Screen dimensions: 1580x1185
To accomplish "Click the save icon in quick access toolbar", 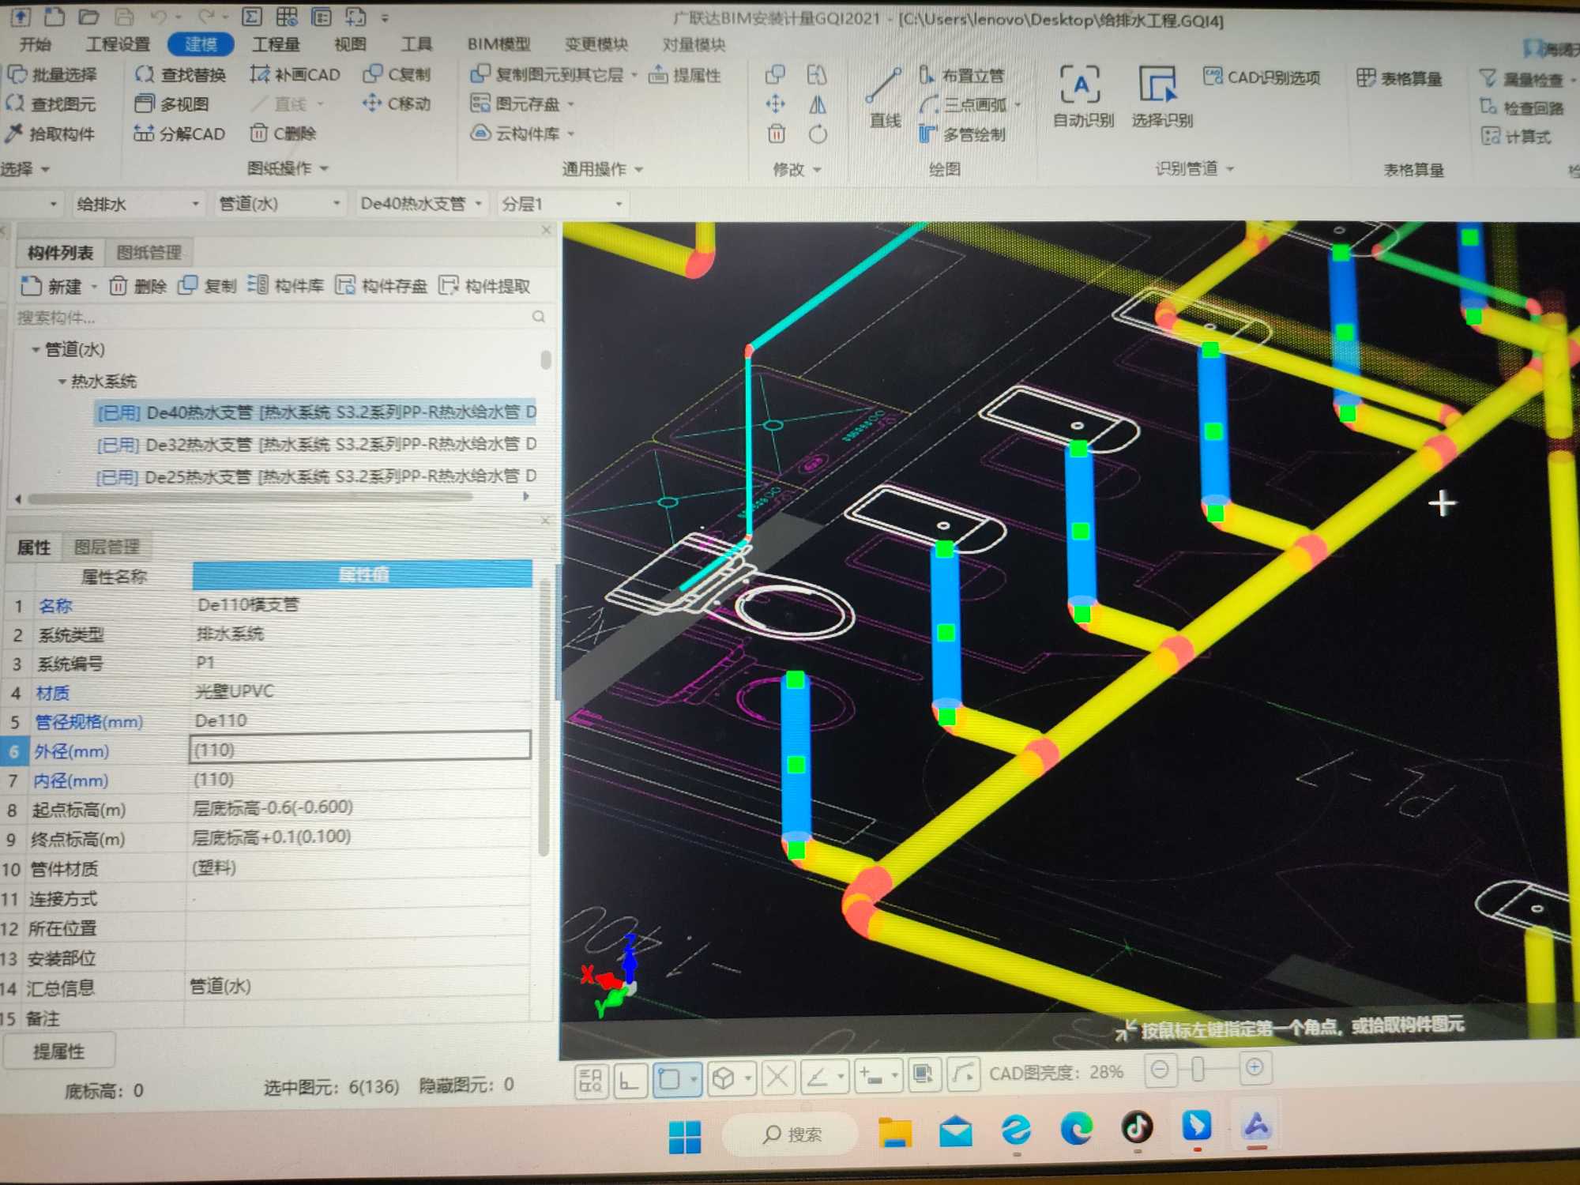I will (x=125, y=16).
